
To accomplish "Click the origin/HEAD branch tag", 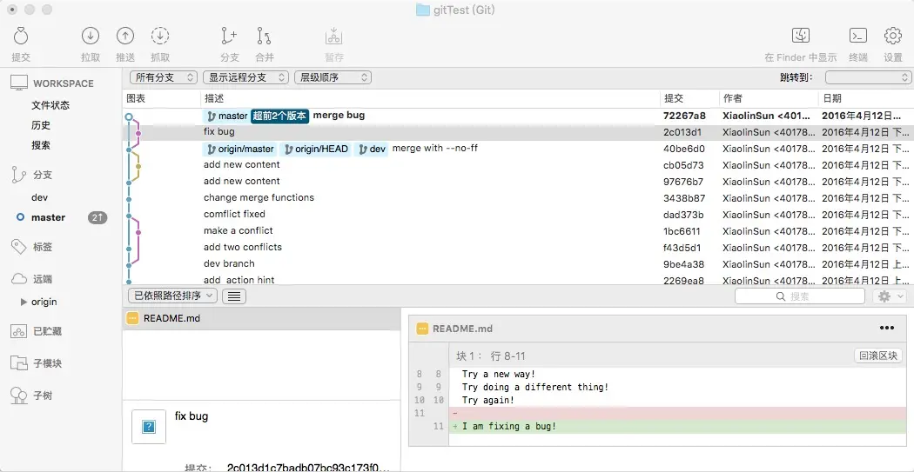I will (x=315, y=149).
